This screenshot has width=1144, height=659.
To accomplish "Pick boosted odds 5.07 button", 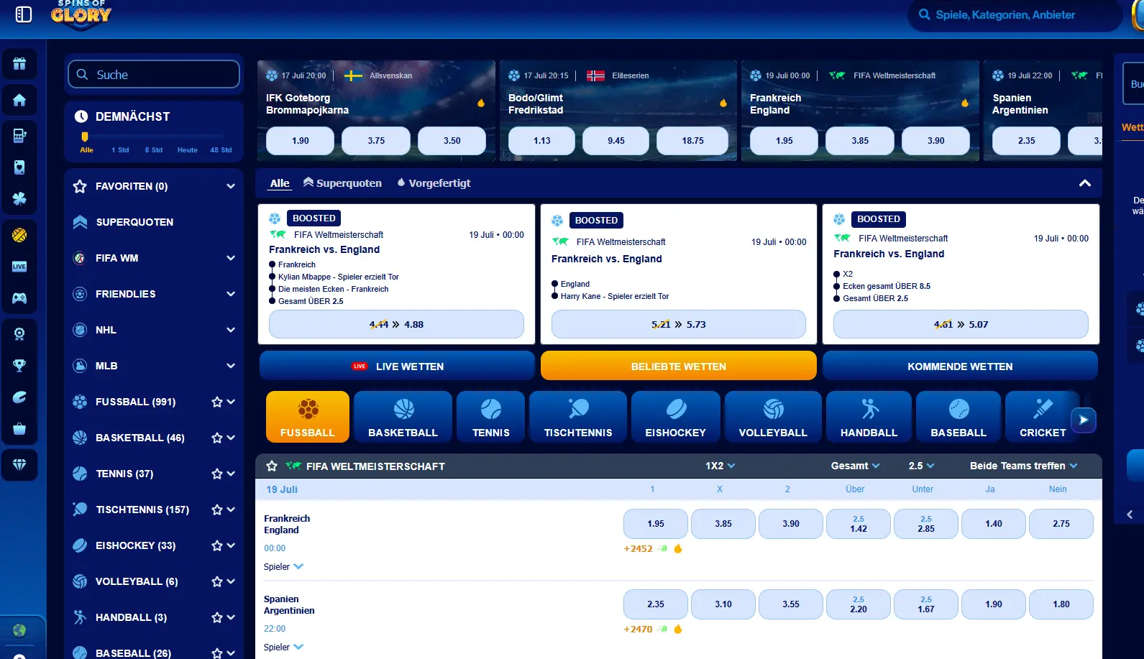I will [x=961, y=324].
